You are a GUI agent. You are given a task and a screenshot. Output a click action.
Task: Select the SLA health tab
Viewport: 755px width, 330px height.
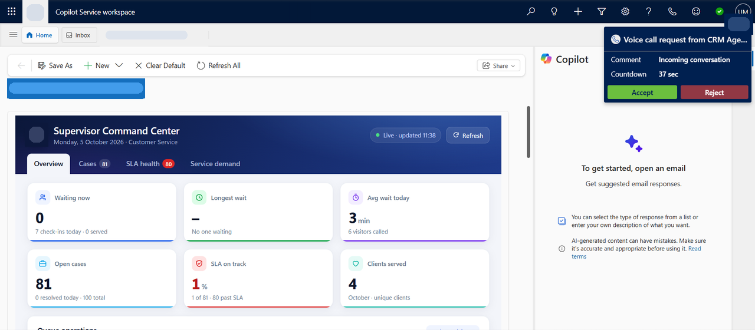[x=150, y=164]
